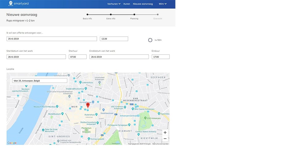
Task: Click the Rups minigraver >1-2 ton subtitle
Action: coord(21,21)
